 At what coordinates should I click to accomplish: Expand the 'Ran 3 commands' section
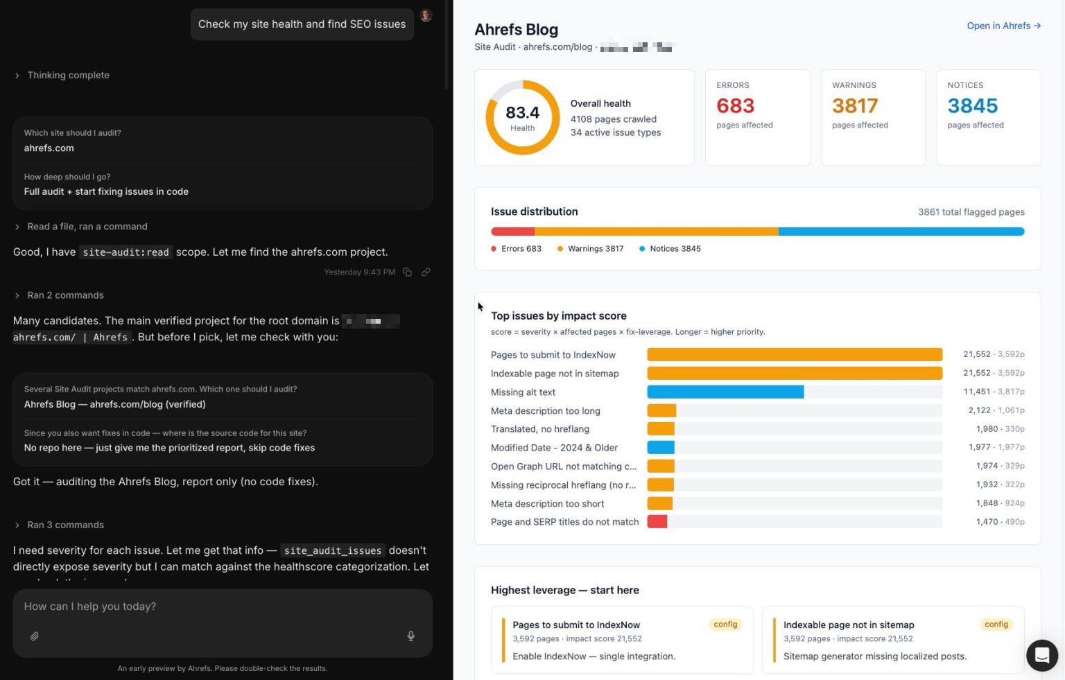coord(59,525)
